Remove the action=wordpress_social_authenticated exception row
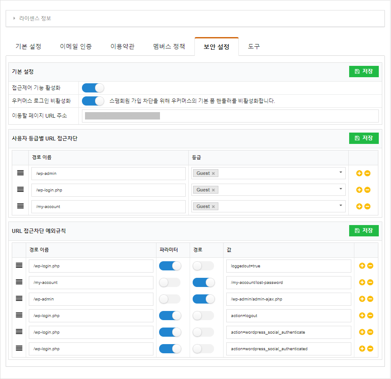391x379 pixels. coord(371,348)
